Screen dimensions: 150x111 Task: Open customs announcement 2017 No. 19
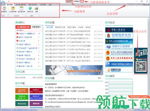(68, 53)
